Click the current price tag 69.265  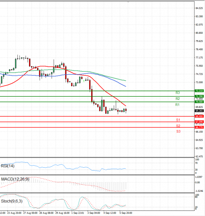tap(199, 111)
